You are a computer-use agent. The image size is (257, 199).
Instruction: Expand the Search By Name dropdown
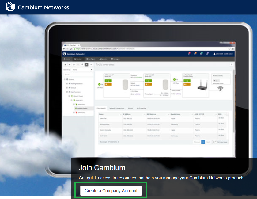(82, 70)
